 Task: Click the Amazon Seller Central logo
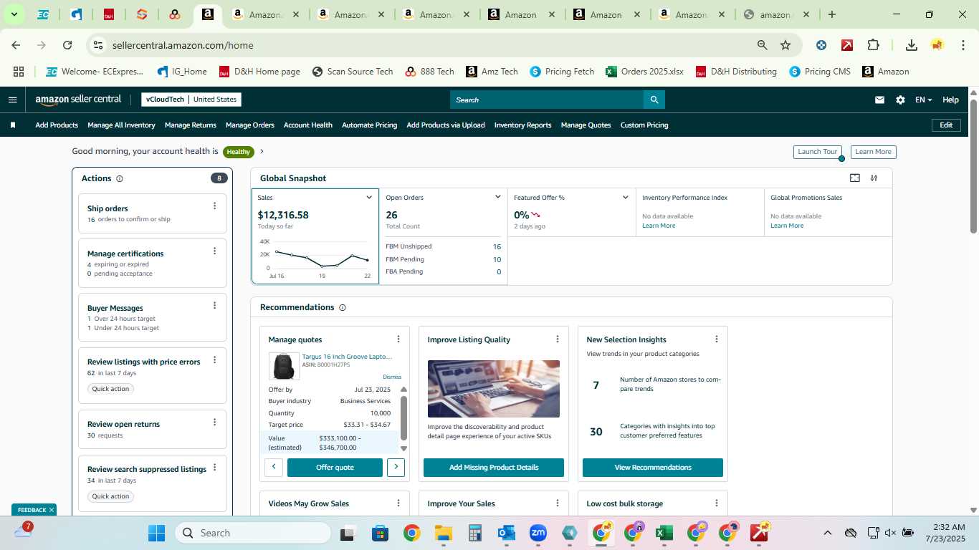(78, 100)
